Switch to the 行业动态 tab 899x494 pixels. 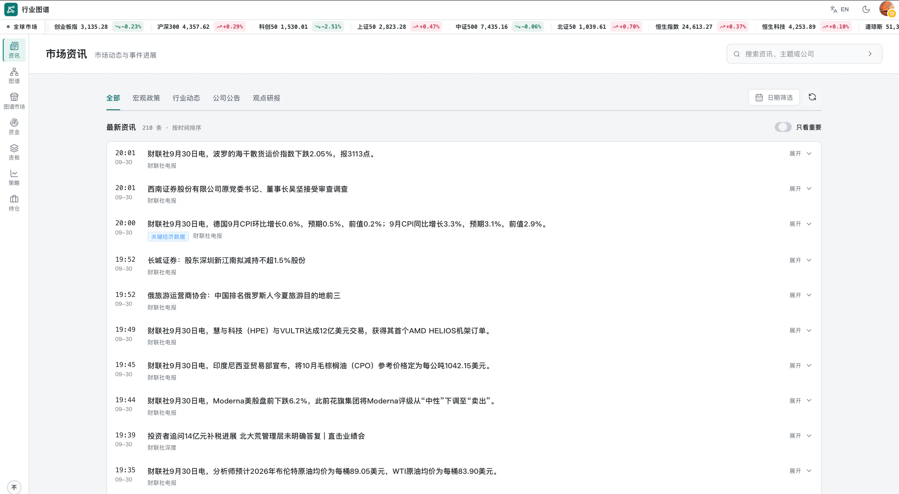pyautogui.click(x=186, y=98)
